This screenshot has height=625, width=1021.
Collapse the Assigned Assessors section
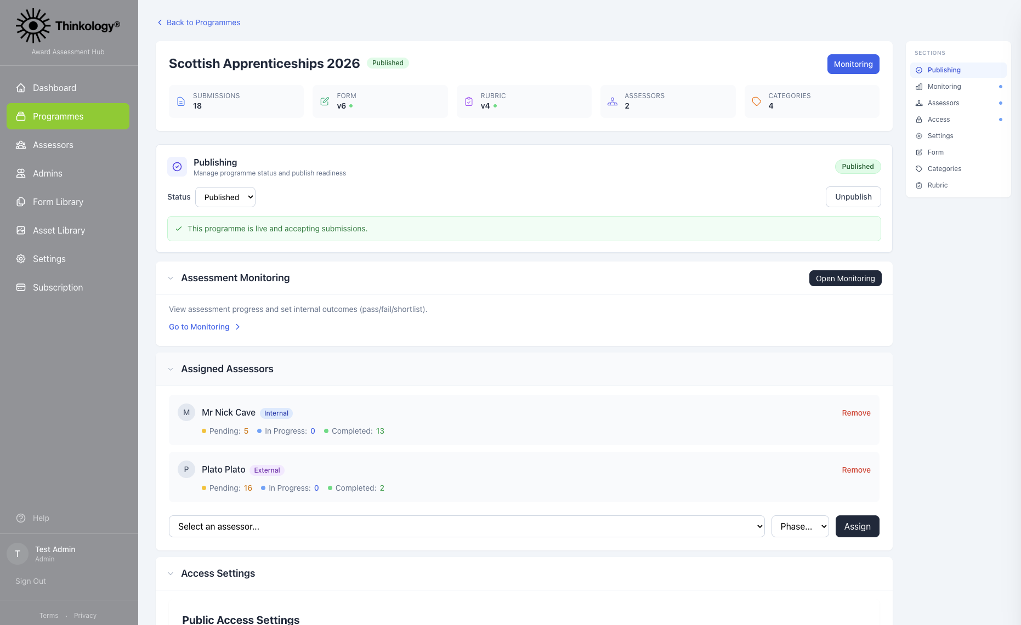(171, 370)
